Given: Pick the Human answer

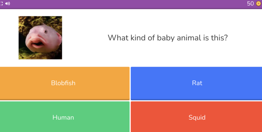Looking at the screenshot, I should (65, 117).
